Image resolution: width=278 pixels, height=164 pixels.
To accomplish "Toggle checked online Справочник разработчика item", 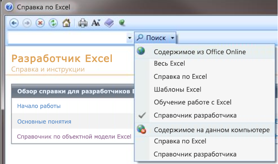I will 195,115.
